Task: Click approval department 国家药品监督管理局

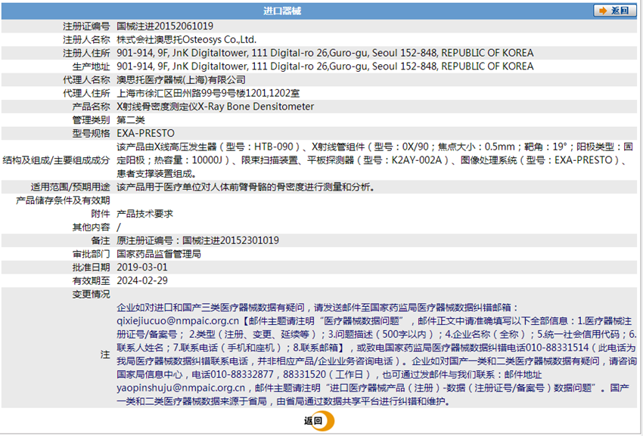Action: [159, 254]
